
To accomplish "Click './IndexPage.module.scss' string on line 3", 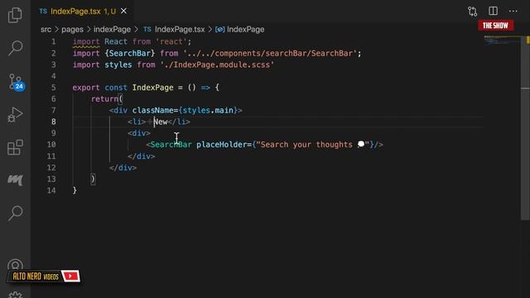I will point(217,65).
